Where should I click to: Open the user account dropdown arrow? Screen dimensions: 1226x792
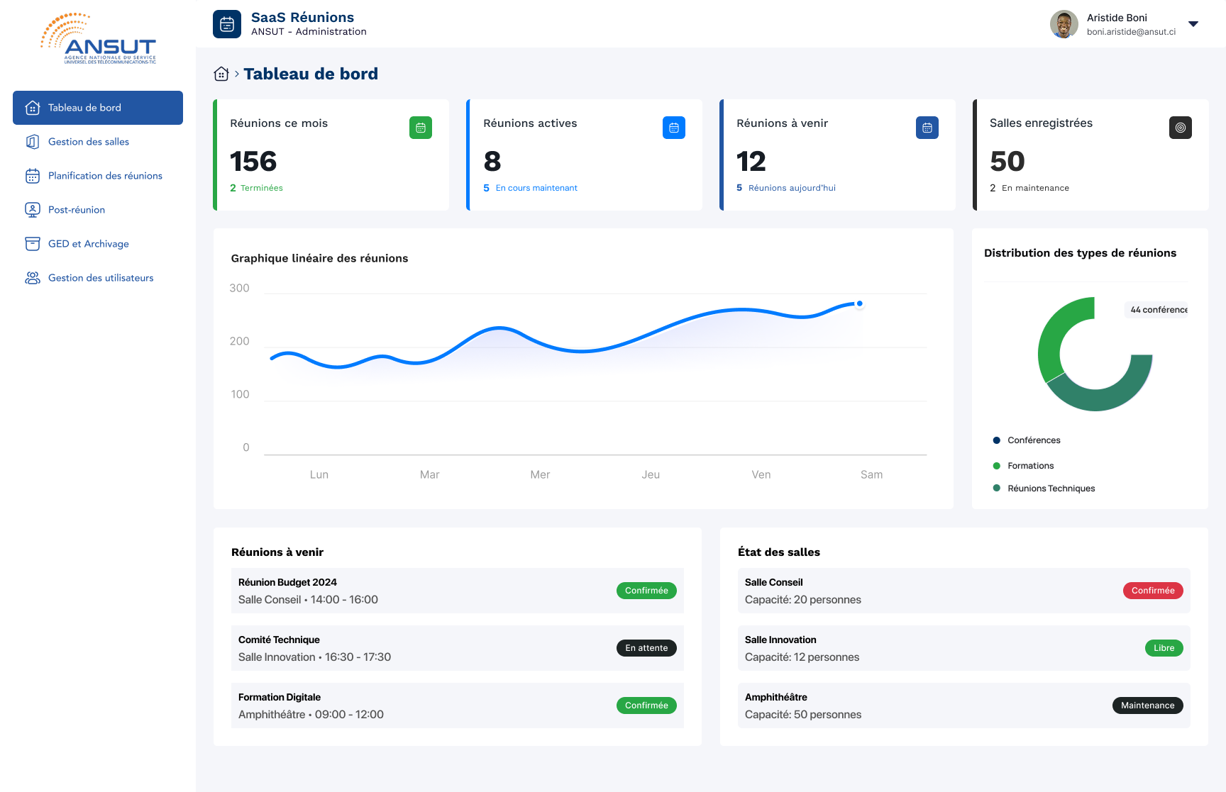point(1193,24)
